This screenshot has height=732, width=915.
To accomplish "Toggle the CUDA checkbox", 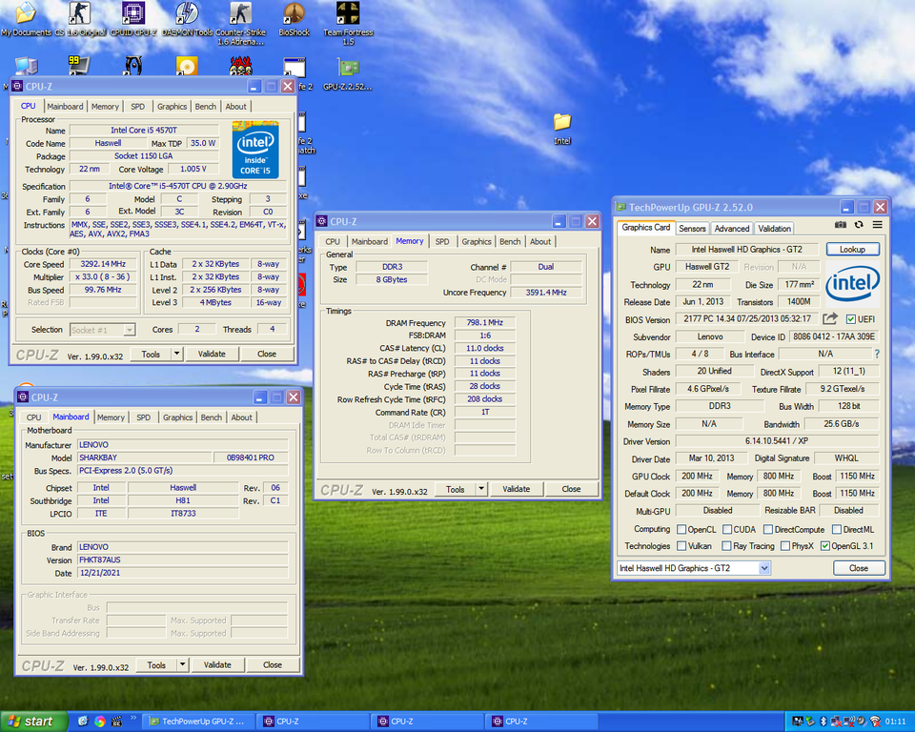I will coord(727,529).
